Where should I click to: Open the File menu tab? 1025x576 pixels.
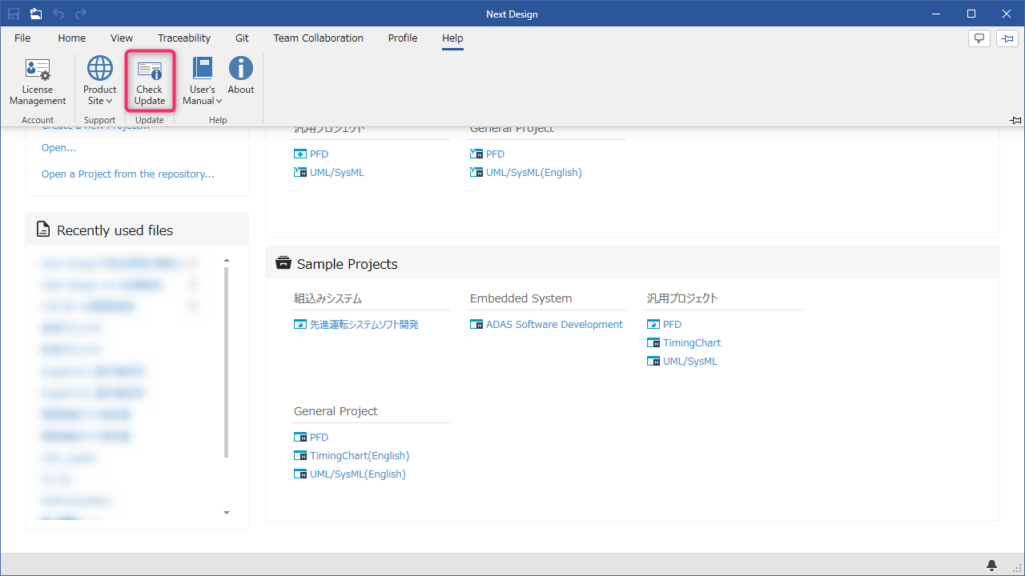[22, 38]
